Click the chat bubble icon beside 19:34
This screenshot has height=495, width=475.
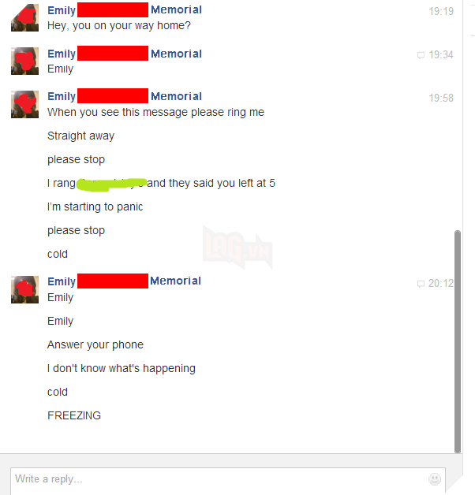[x=421, y=55]
